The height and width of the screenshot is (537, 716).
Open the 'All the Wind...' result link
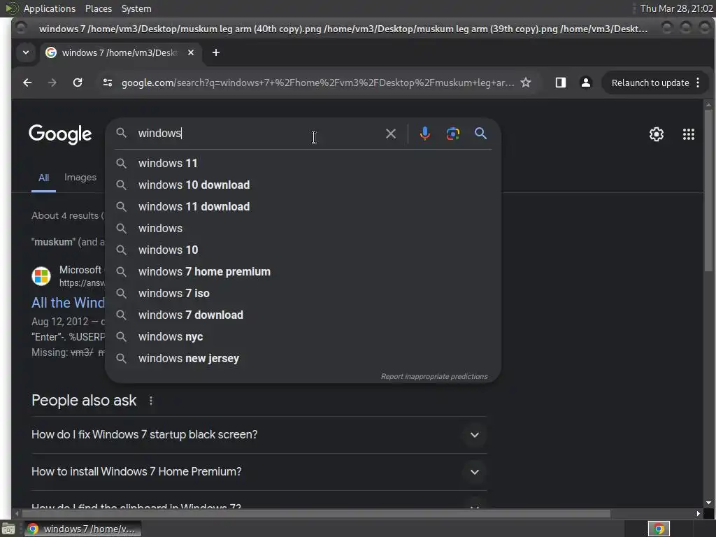click(x=68, y=303)
